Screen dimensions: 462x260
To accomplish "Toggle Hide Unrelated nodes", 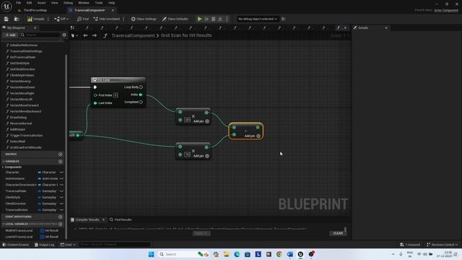I will 107,19.
